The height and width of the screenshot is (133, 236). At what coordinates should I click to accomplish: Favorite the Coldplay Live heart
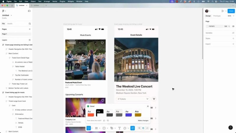(103, 100)
